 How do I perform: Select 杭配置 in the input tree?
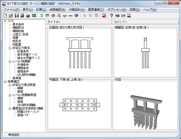coord(17,44)
